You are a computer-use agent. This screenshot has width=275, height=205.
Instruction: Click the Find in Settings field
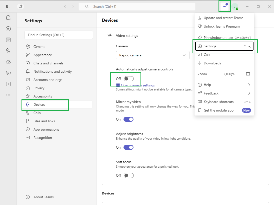point(59,35)
